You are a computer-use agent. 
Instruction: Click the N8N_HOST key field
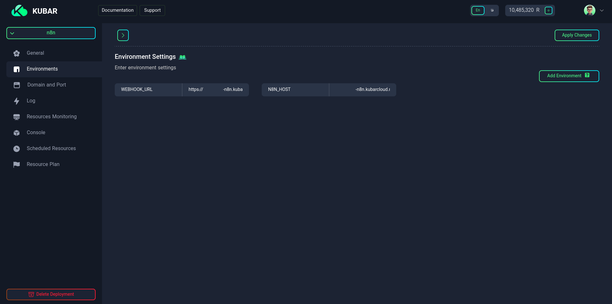coord(295,90)
